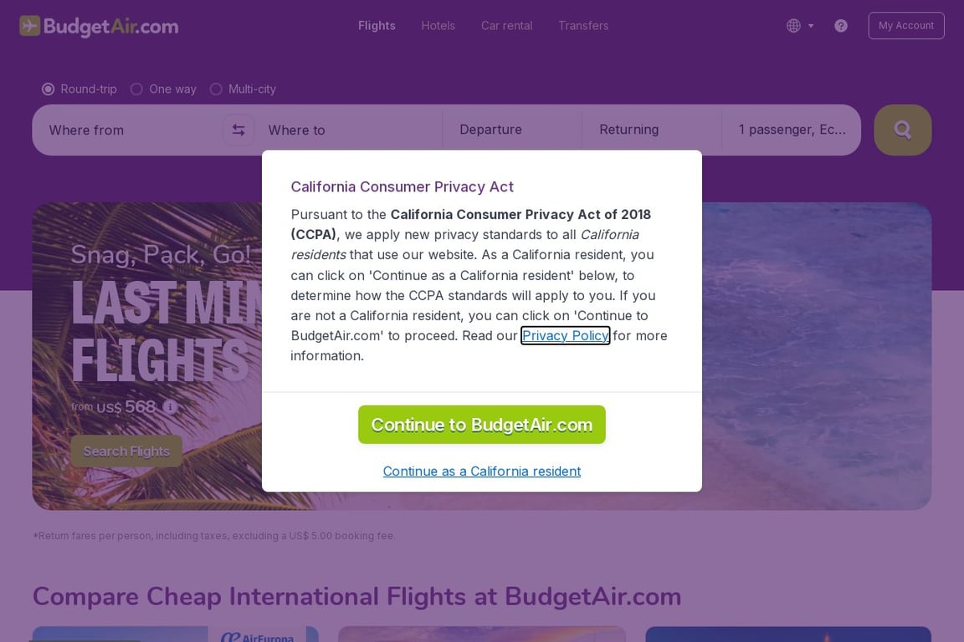Screen dimensions: 964x642
Task: Open the Departure date picker
Action: [510, 130]
